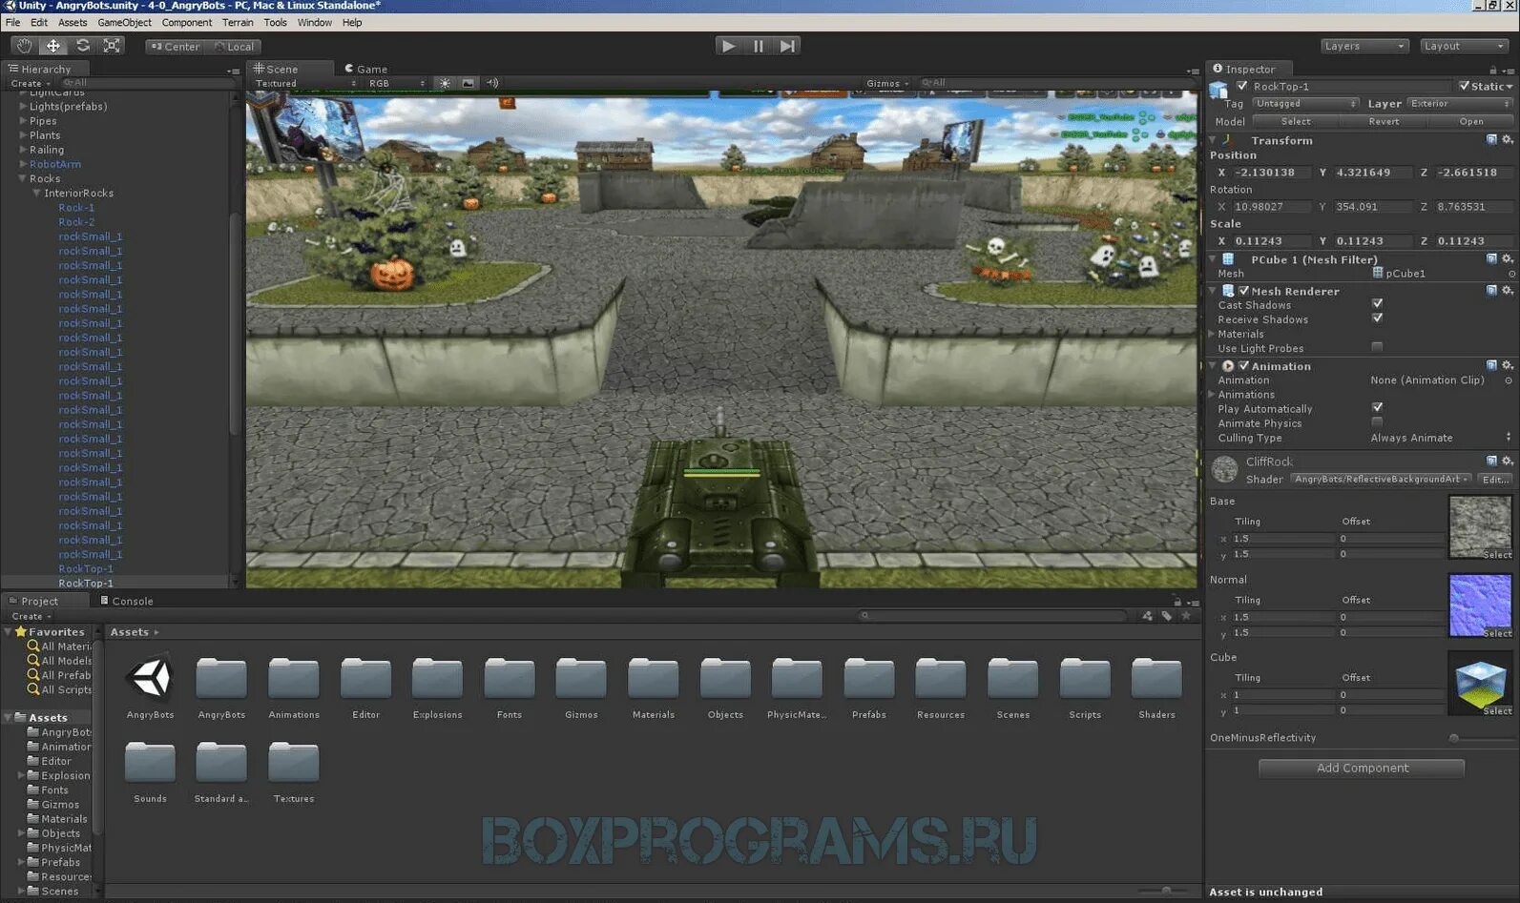Open Culling Type Always Animate dropdown
The image size is (1520, 903).
point(1441,438)
